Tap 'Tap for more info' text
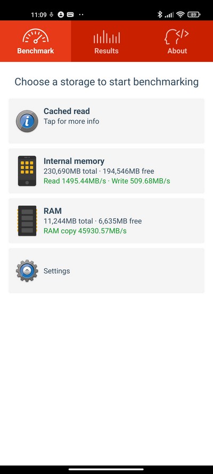The height and width of the screenshot is (474, 213). 71,121
